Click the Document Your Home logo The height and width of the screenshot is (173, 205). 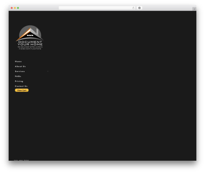(x=30, y=37)
